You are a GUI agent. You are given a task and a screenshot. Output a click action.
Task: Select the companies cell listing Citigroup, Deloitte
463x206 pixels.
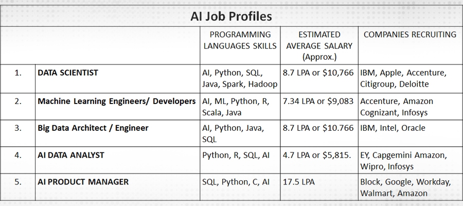[x=403, y=78]
